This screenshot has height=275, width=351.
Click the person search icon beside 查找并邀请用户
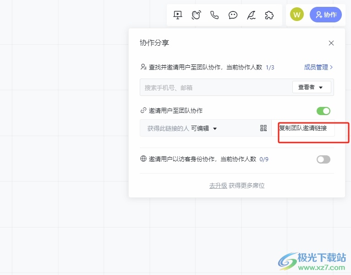(143, 67)
